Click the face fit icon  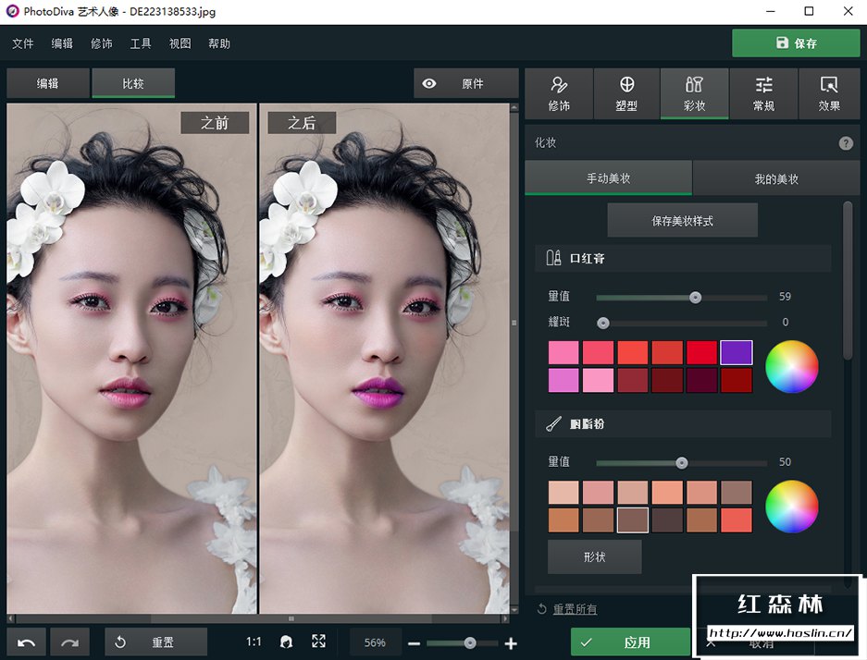287,642
